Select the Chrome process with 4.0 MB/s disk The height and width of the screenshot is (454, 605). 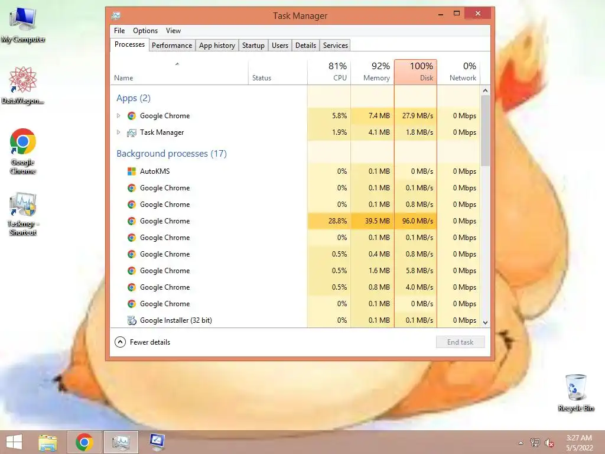[x=295, y=287]
